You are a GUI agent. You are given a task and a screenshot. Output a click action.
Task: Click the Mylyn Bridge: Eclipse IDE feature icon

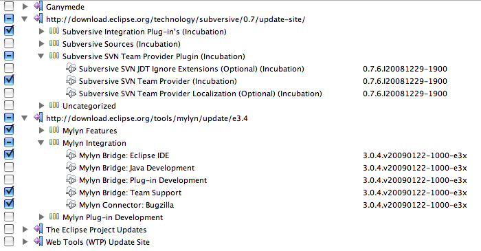[71, 155]
